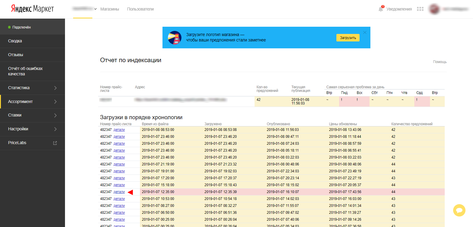This screenshot has width=473, height=227.
Task: Open notifications bell icon
Action: pyautogui.click(x=381, y=9)
